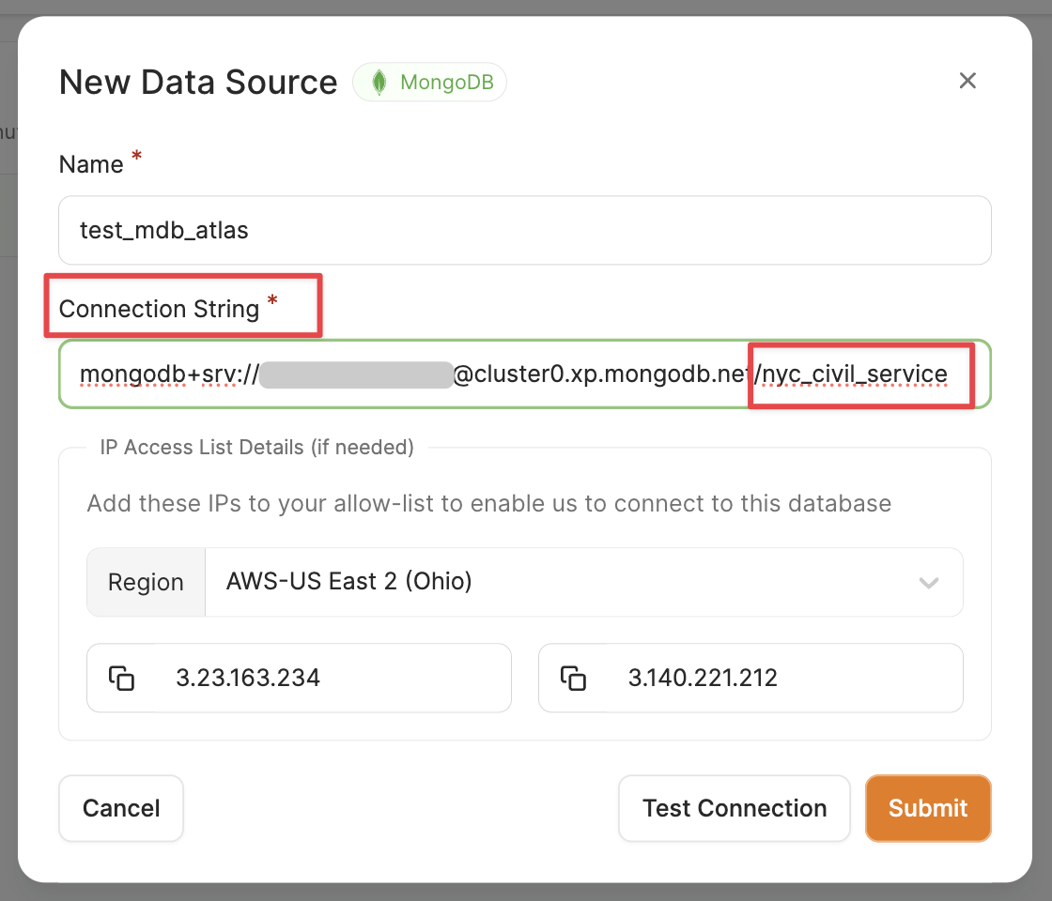
Task: Run Test Connection
Action: pyautogui.click(x=734, y=808)
